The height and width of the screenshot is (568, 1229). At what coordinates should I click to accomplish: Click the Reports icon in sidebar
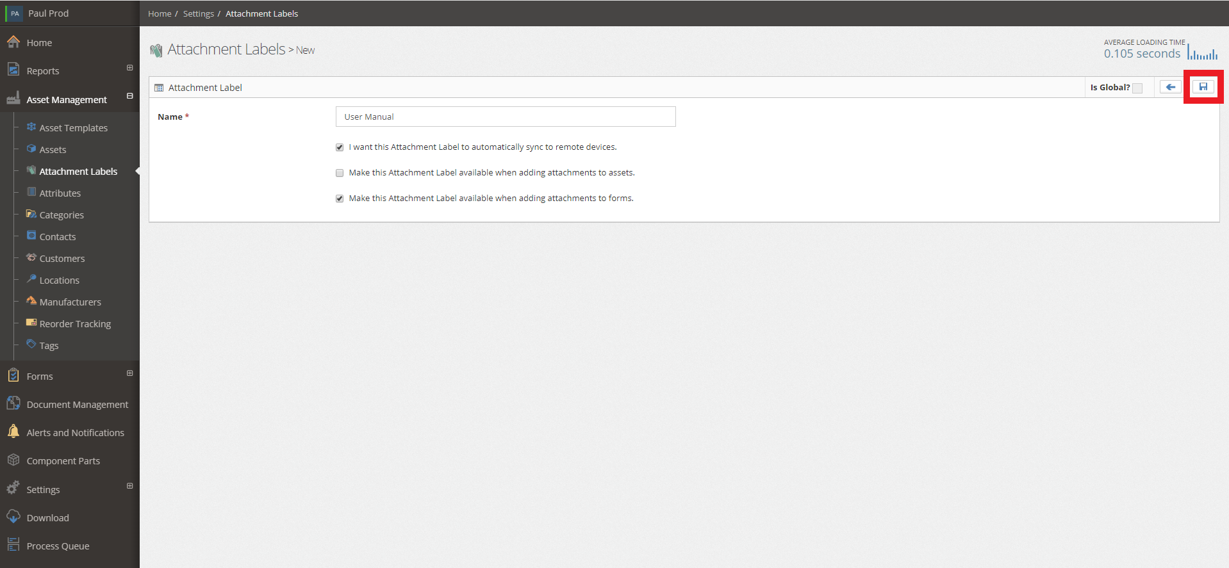click(13, 69)
